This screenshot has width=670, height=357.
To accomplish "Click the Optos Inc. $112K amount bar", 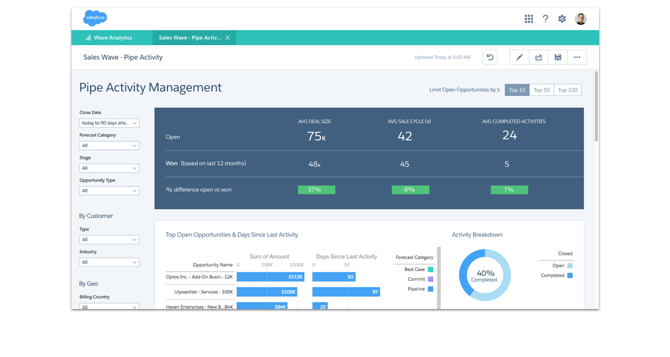I will click(270, 277).
